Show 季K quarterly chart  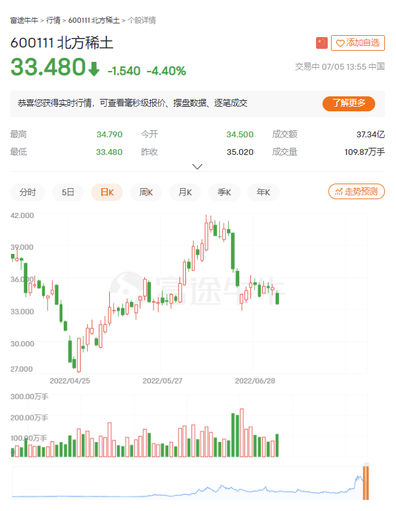pyautogui.click(x=224, y=192)
